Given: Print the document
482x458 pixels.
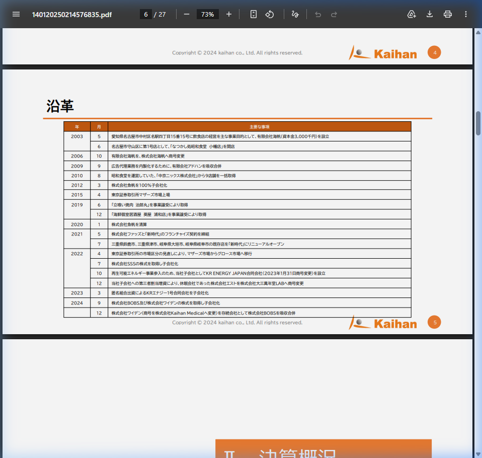Looking at the screenshot, I should [x=448, y=14].
